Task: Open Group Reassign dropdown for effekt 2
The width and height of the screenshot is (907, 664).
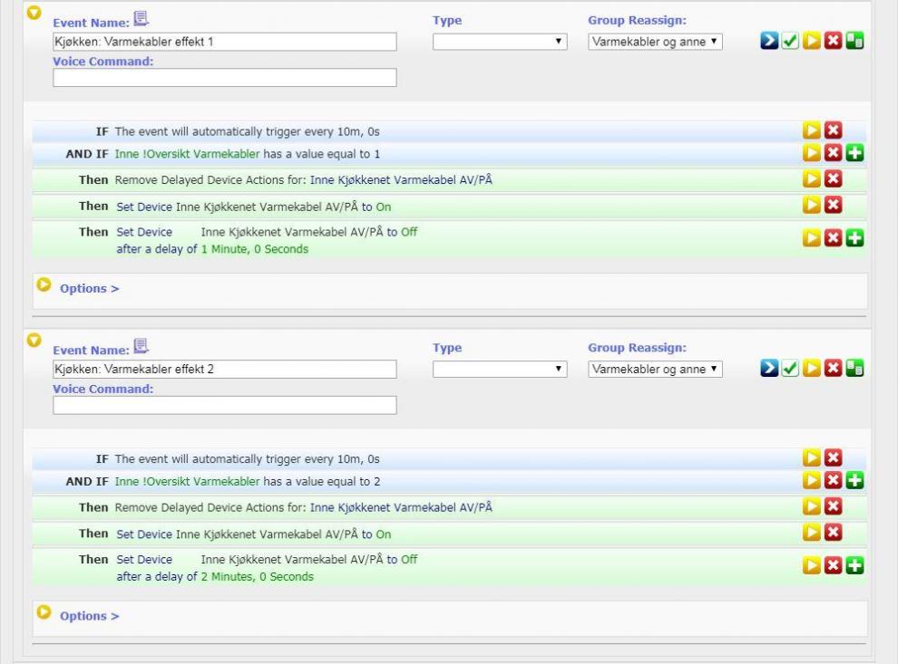Action: [x=655, y=369]
